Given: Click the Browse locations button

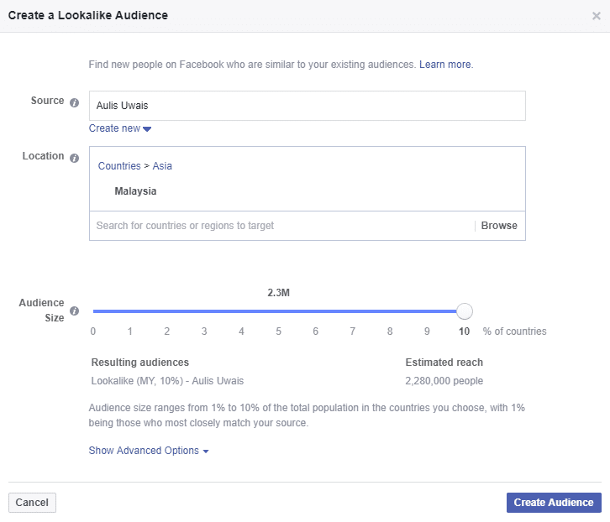Looking at the screenshot, I should click(x=499, y=226).
